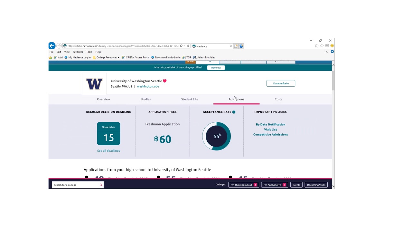Open the Competitive Admissions policy link
The image size is (412, 231).
[270, 135]
